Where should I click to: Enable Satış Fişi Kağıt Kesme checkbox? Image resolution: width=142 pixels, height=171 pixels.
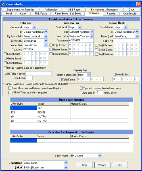[x=5, y=54]
